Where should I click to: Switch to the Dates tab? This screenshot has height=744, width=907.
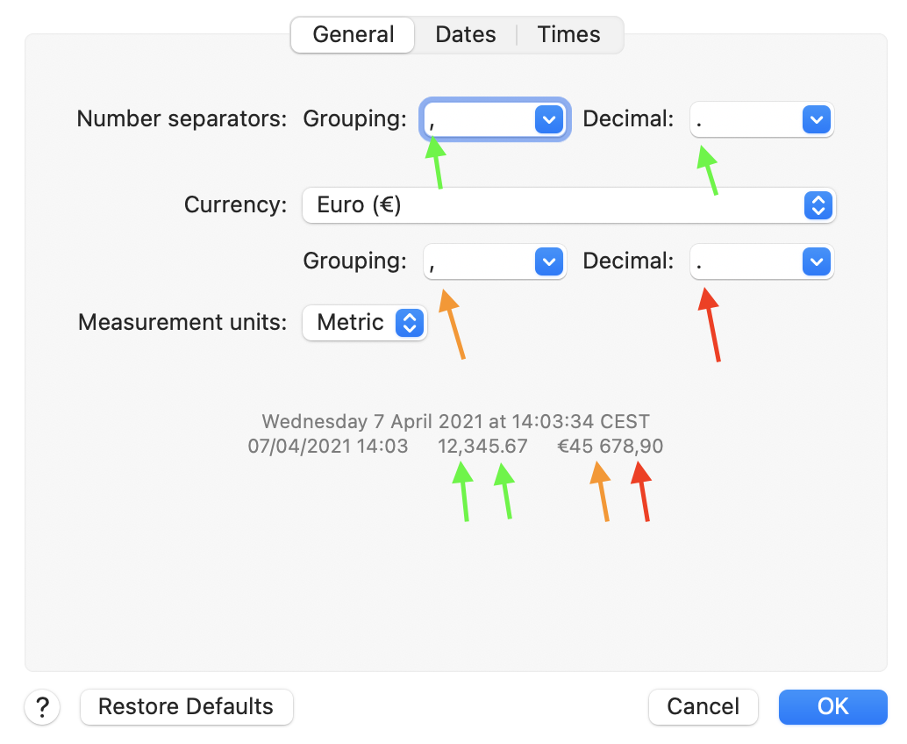pyautogui.click(x=465, y=35)
